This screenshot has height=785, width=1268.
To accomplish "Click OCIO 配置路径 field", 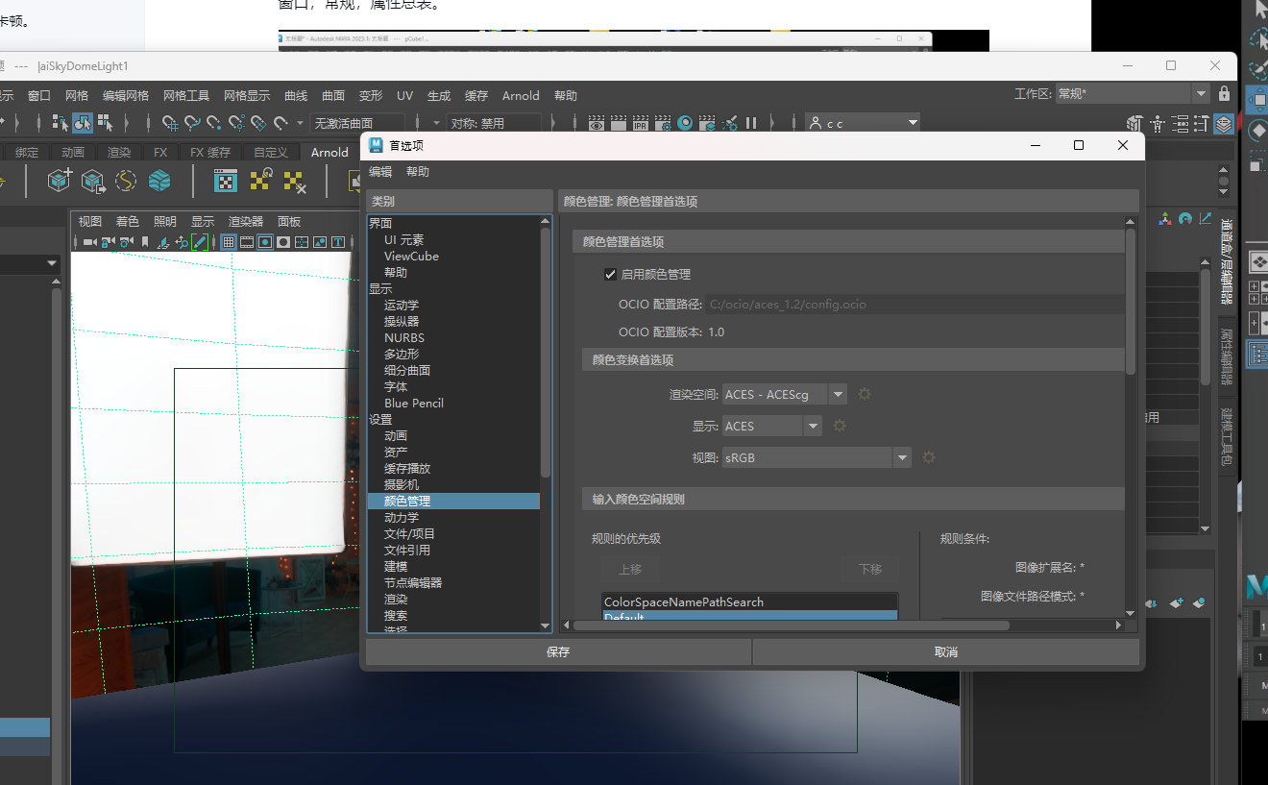I will click(x=914, y=304).
